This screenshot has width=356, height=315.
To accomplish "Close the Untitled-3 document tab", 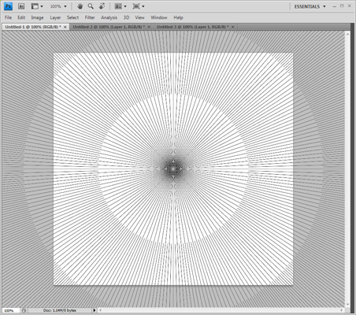I will click(232, 27).
